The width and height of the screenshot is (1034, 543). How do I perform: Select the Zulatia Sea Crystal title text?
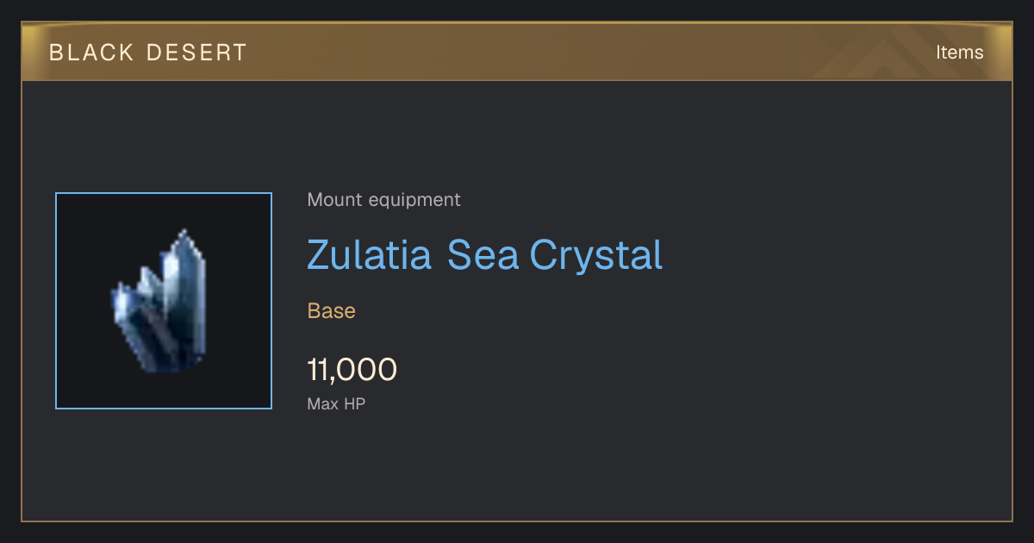485,254
